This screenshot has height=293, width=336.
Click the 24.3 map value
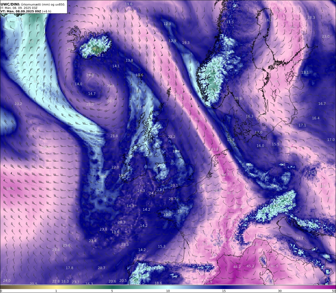(x=141, y=191)
